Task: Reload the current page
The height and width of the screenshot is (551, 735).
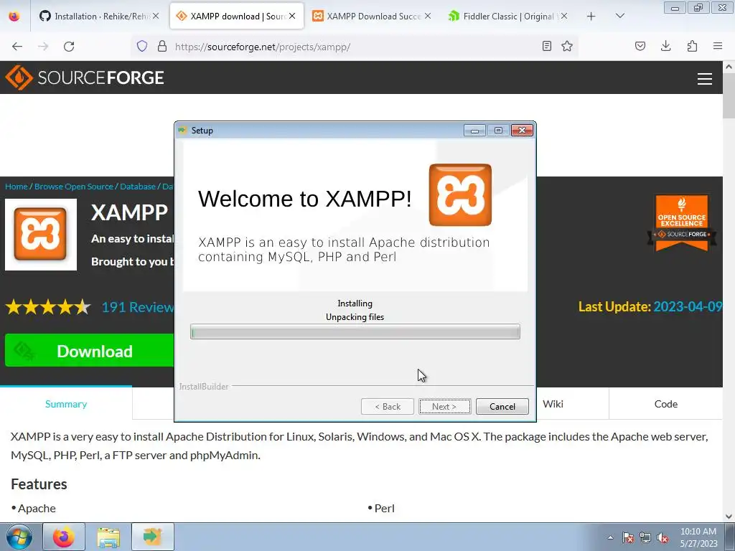Action: [69, 47]
